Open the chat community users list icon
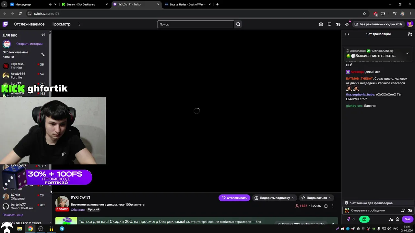Screen dimensions: 415x233 [x=410, y=34]
